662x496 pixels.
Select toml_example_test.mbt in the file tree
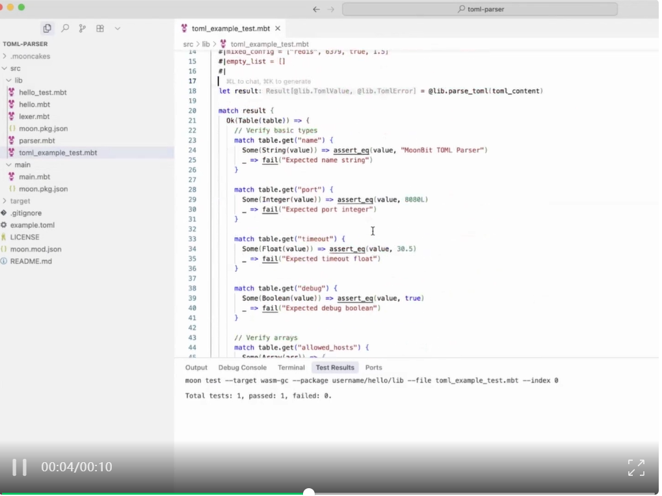(x=58, y=152)
